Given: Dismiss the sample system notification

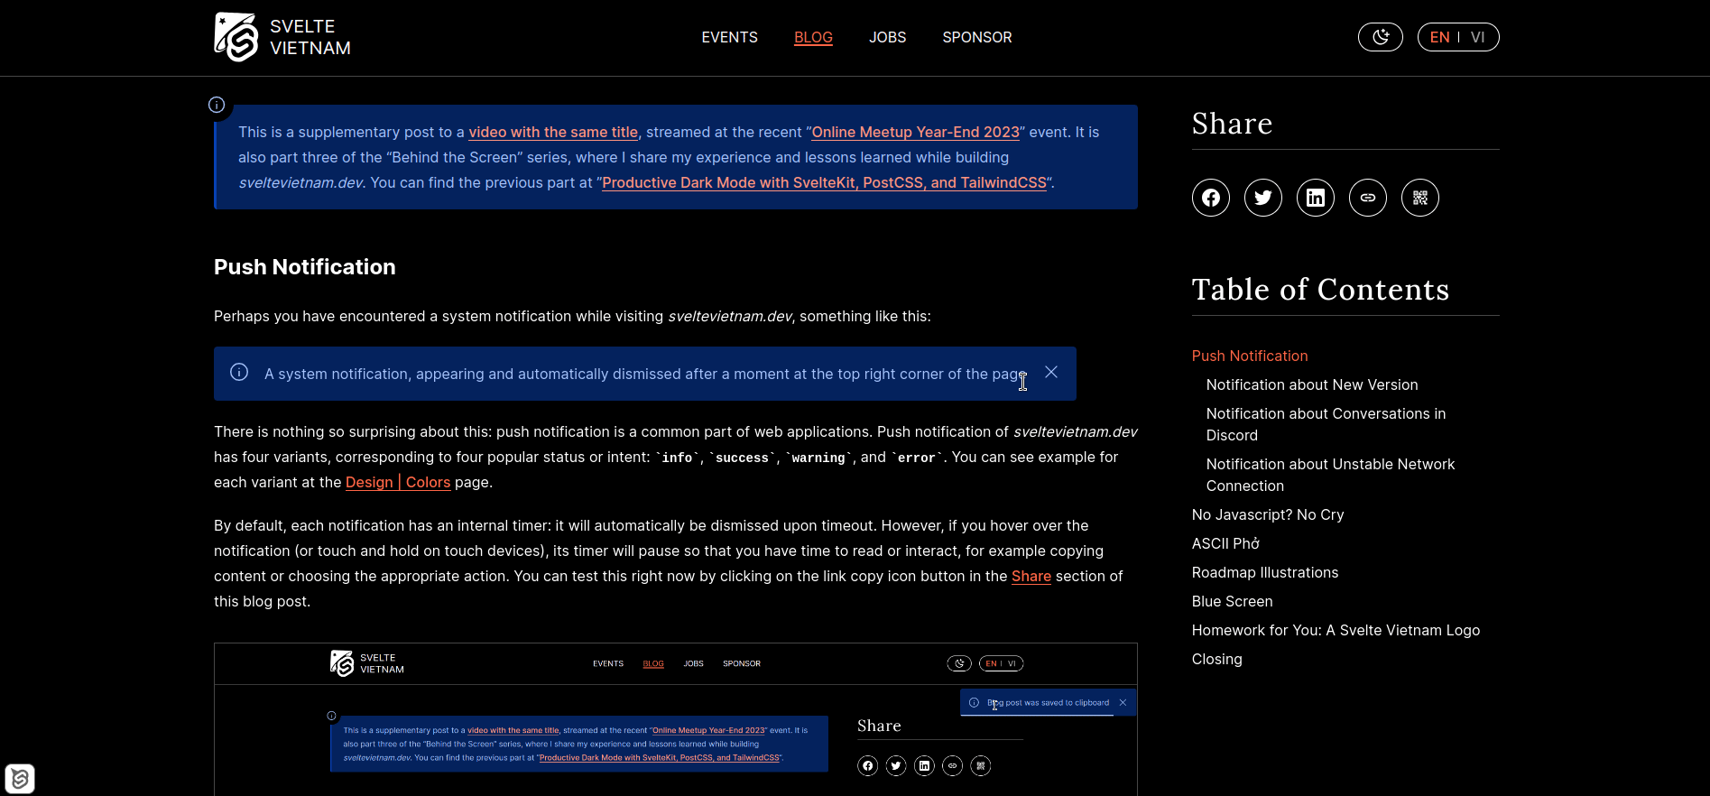Looking at the screenshot, I should tap(1051, 372).
